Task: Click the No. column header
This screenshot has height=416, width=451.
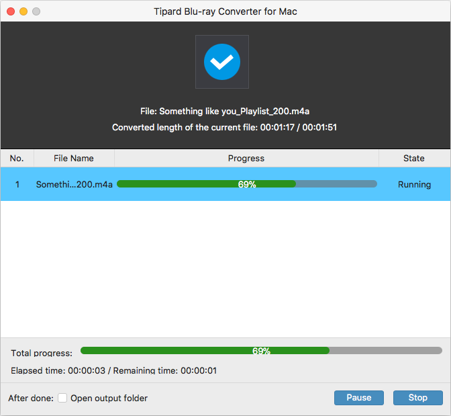Action: 17,158
